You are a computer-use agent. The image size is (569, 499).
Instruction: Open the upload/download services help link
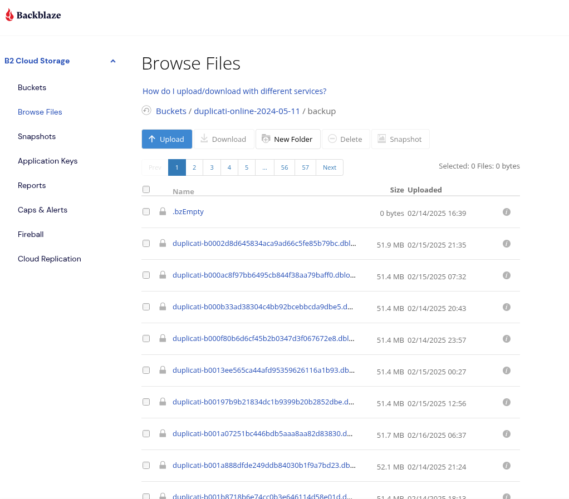[x=234, y=91]
